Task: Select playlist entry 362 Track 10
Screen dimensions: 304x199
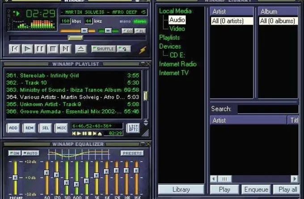Action: pos(72,83)
